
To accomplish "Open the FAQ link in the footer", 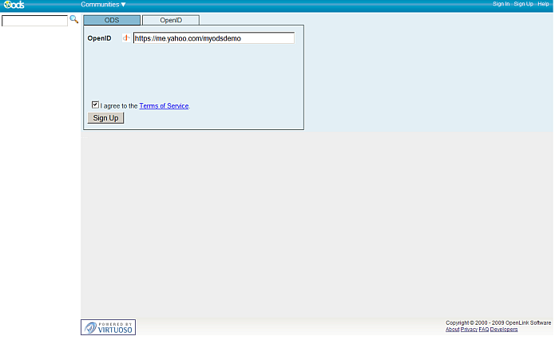I will click(x=483, y=330).
